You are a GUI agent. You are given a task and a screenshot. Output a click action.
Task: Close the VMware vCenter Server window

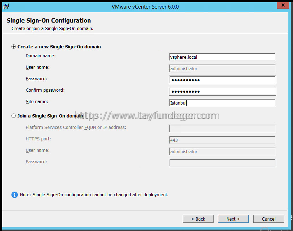pos(283,5)
